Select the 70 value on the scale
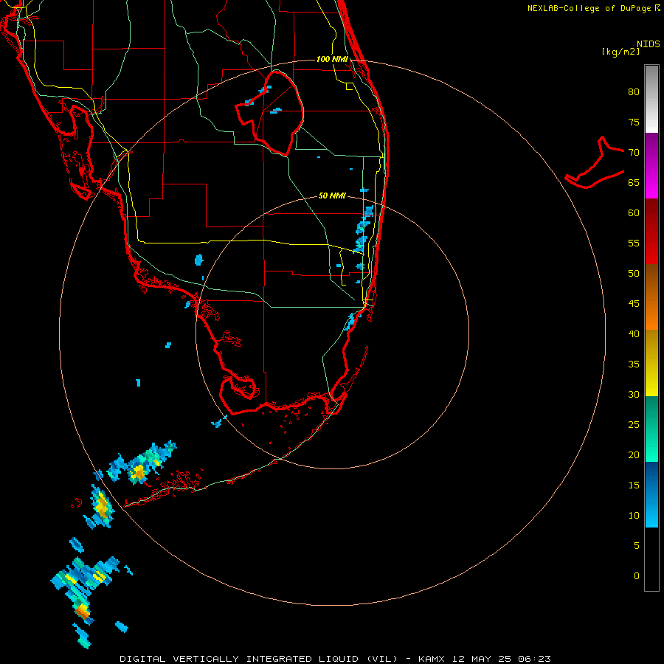This screenshot has width=664, height=664. click(634, 153)
